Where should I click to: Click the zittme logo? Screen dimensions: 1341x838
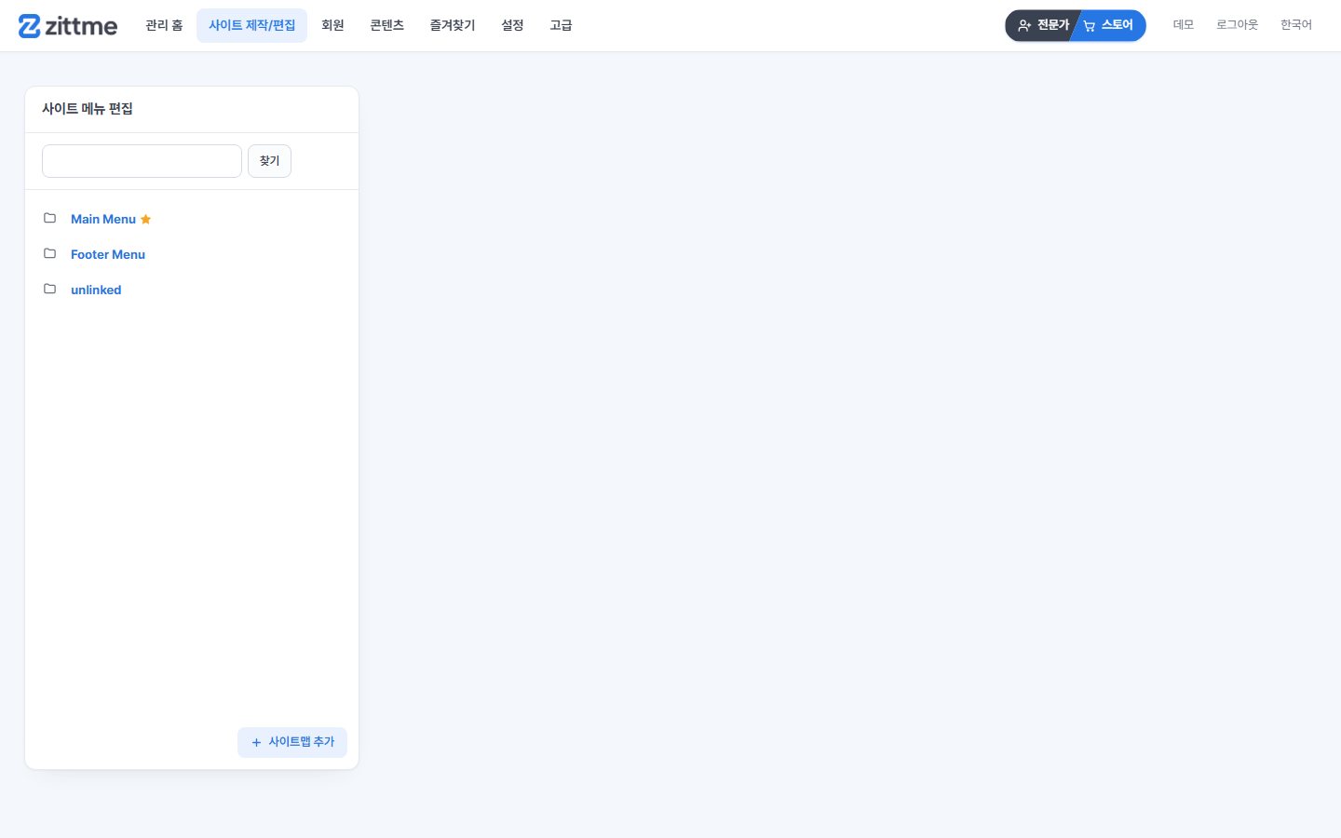click(68, 26)
